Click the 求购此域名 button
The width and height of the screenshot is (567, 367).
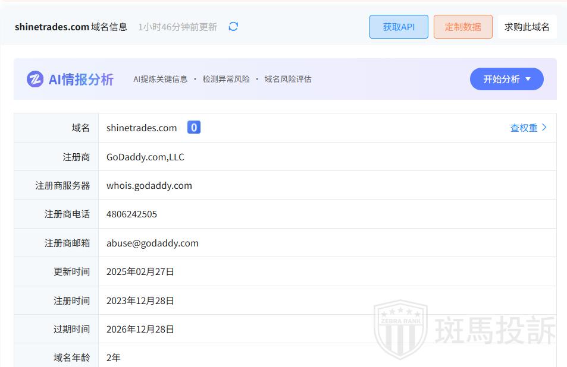click(527, 27)
